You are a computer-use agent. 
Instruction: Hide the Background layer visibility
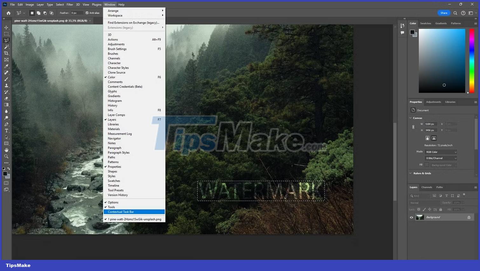click(x=412, y=217)
